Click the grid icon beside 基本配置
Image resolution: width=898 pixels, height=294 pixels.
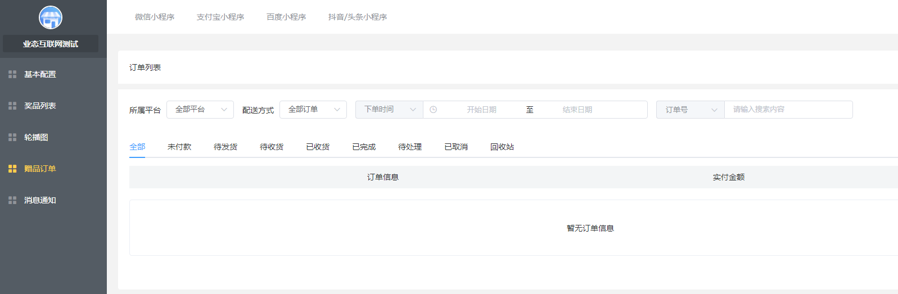12,74
